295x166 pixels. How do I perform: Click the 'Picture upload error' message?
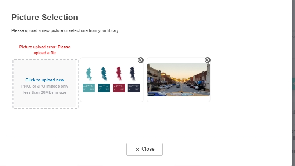(x=45, y=50)
